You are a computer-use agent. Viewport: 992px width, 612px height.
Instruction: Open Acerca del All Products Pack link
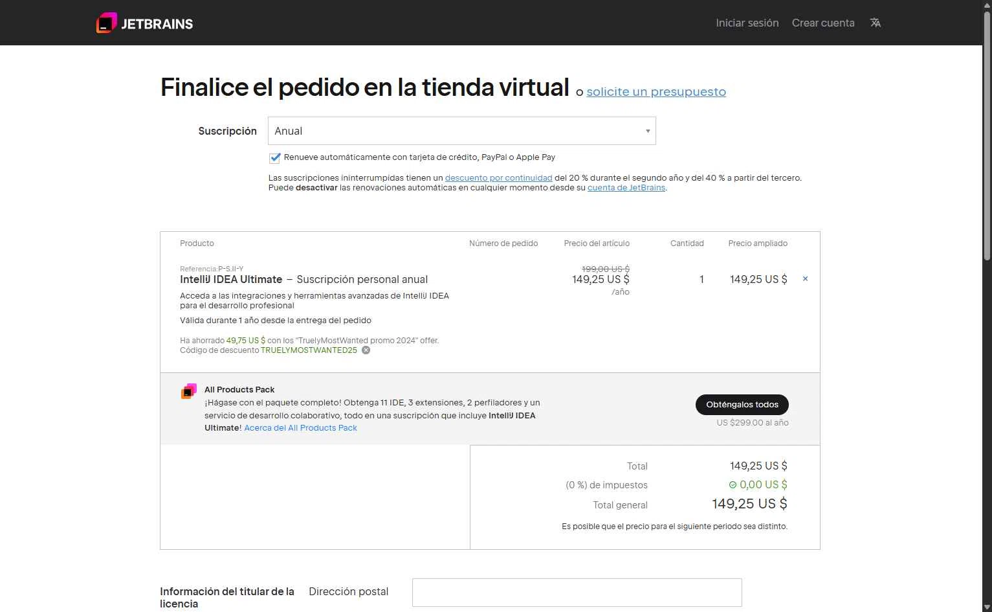300,428
